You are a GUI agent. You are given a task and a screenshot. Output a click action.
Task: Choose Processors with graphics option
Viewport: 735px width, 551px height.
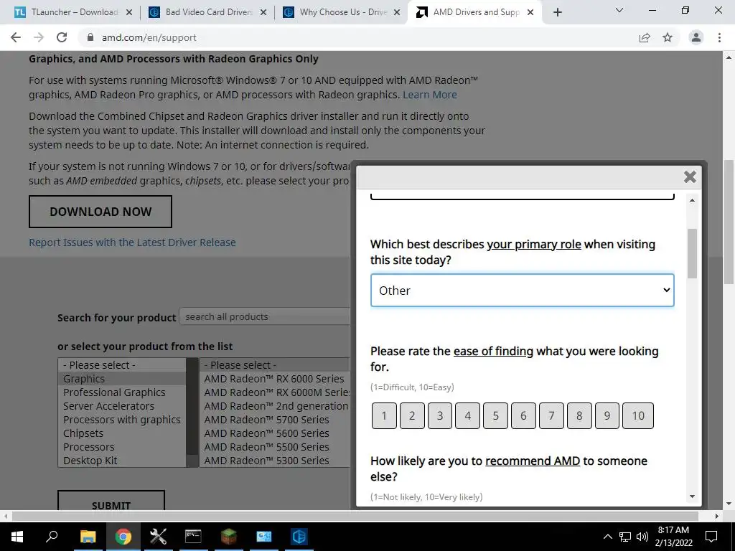tap(122, 419)
